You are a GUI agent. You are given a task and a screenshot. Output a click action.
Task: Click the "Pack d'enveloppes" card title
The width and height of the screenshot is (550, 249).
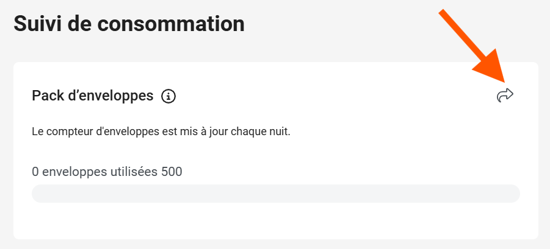(x=92, y=96)
